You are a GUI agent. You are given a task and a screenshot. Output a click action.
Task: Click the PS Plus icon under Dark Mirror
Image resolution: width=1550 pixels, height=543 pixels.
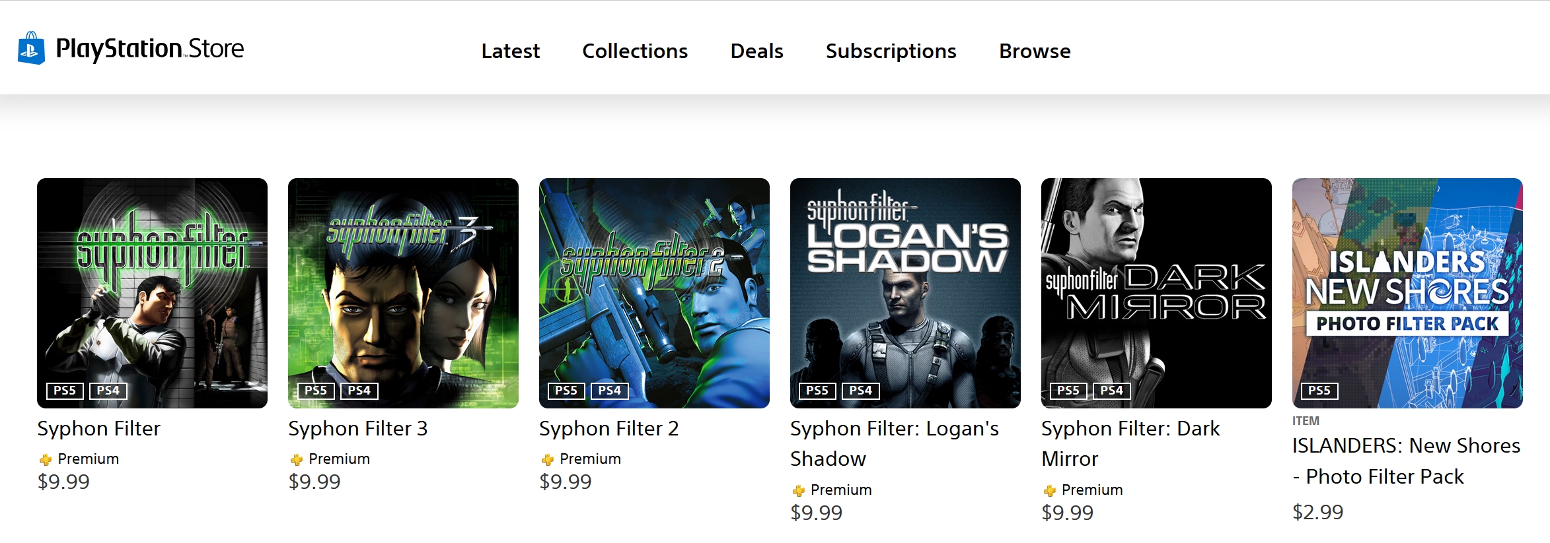tap(1050, 490)
